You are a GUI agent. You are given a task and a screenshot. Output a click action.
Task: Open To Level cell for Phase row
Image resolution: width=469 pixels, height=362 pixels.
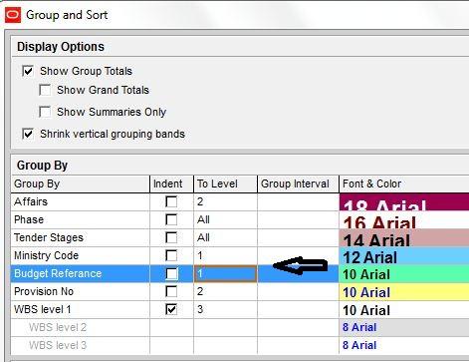click(x=225, y=219)
